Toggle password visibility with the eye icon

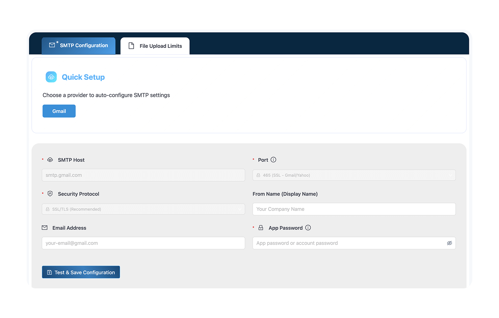449,243
